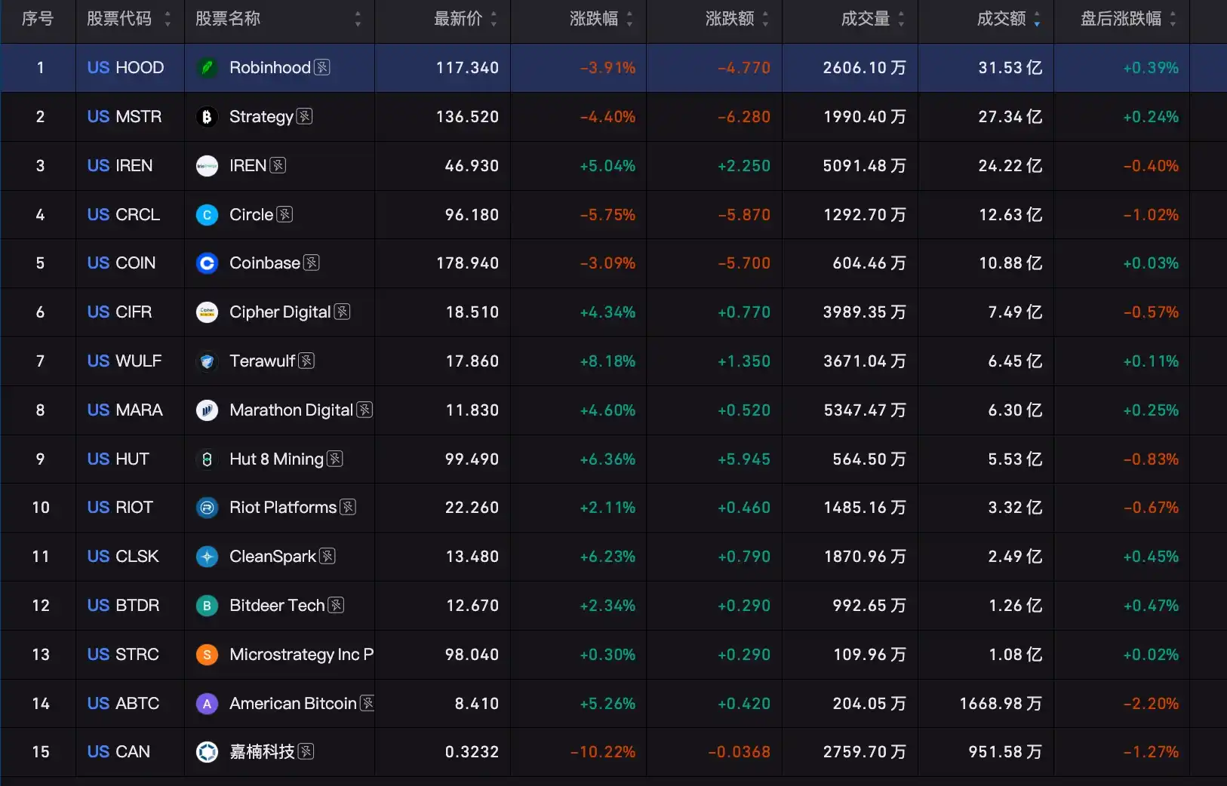The image size is (1227, 786).
Task: Click Hut 8 Mining change +6.36%
Action: click(x=607, y=459)
